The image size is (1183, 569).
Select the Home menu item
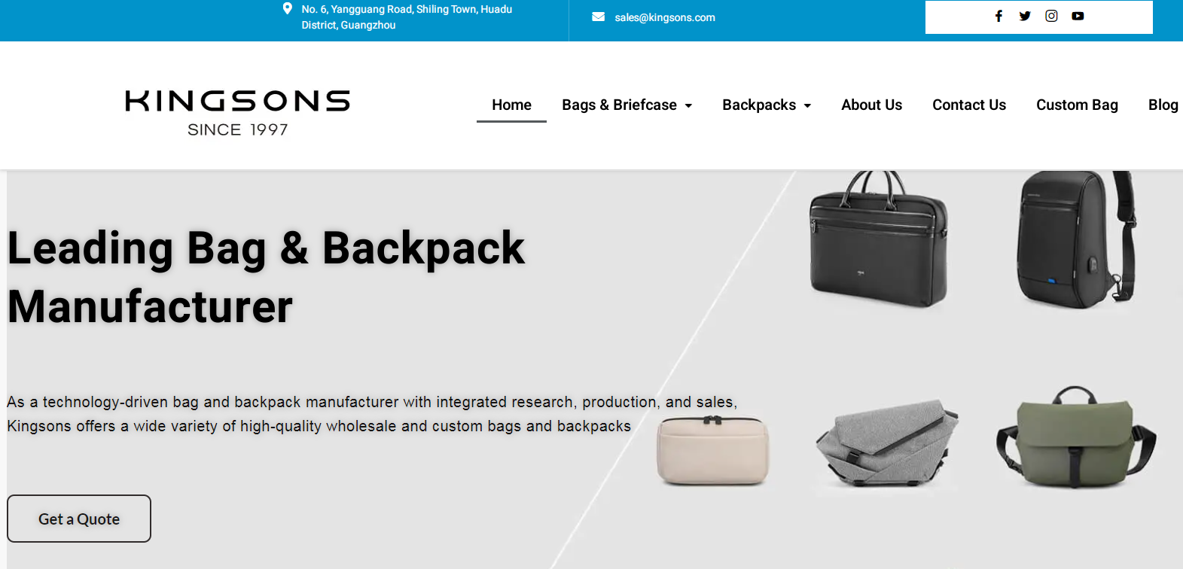pyautogui.click(x=511, y=105)
